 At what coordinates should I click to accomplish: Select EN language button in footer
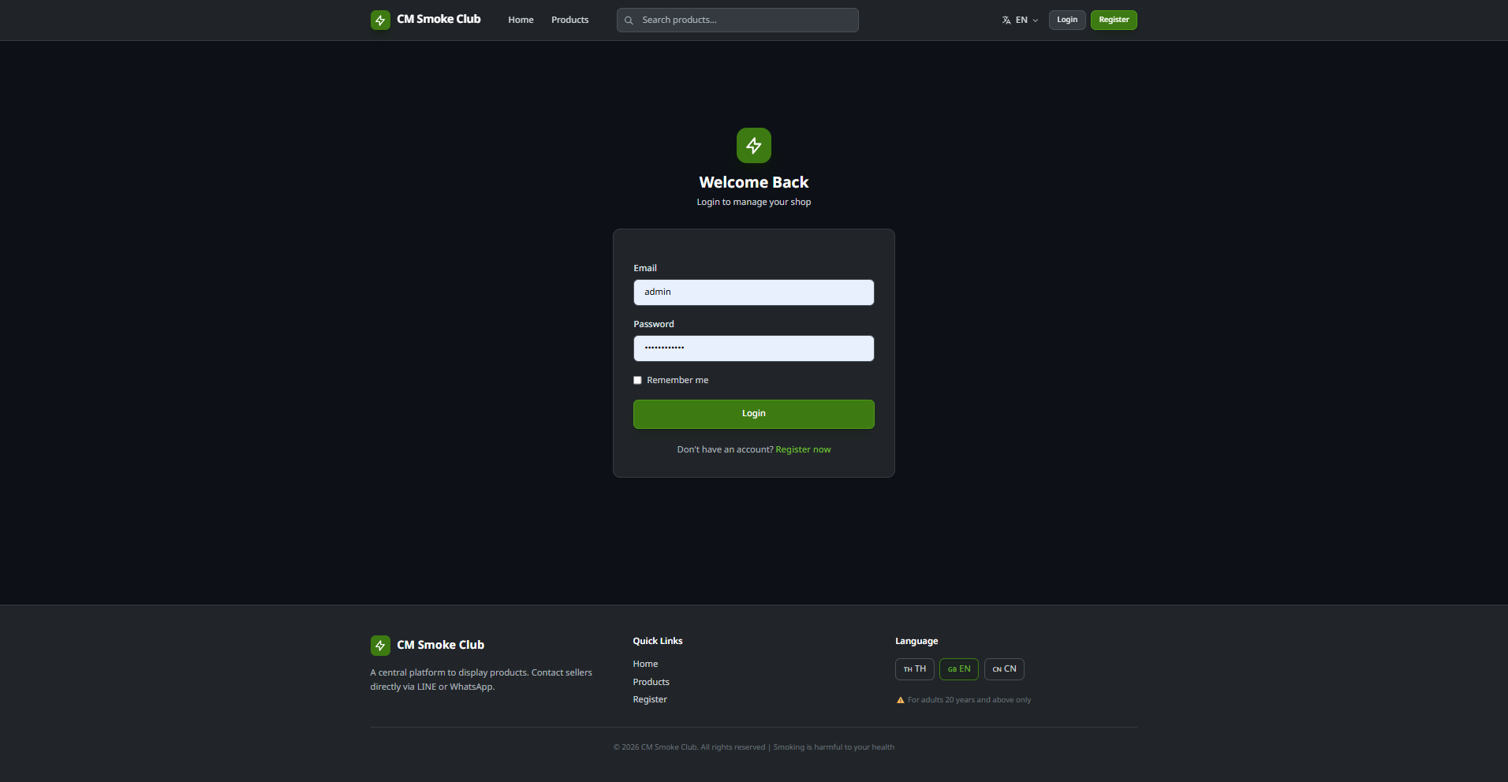click(x=959, y=669)
